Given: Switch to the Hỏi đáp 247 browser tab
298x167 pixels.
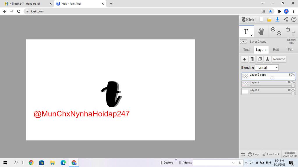Looking at the screenshot, I should 28,3.
